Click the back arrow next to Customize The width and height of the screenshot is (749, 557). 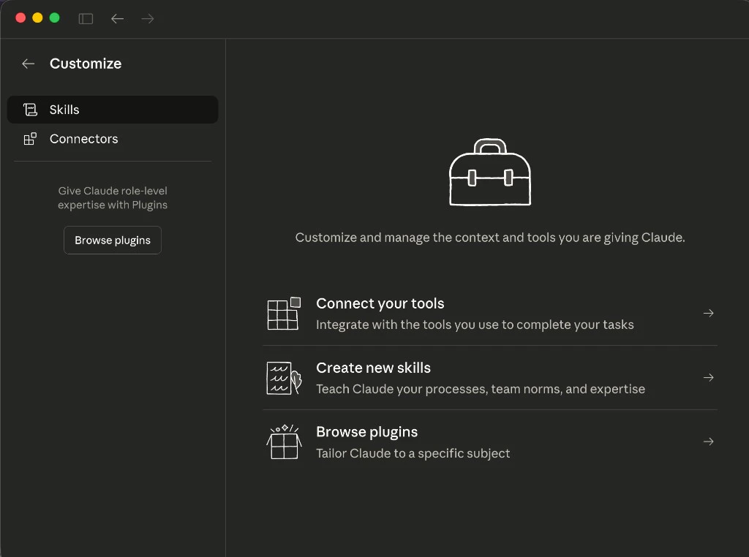tap(27, 64)
